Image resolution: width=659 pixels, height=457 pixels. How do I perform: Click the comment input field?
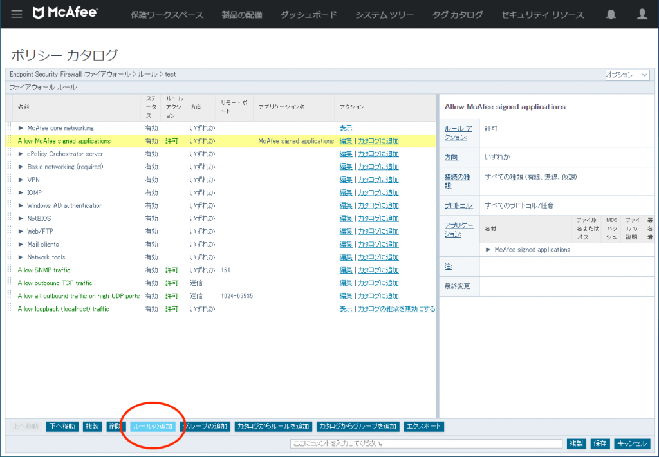coord(426,443)
